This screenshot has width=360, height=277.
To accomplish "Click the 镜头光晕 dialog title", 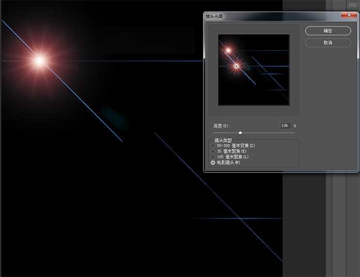I will tap(214, 17).
